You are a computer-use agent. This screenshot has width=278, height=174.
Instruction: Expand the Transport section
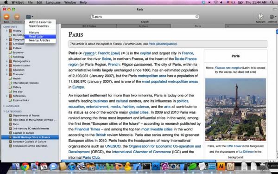point(7,74)
